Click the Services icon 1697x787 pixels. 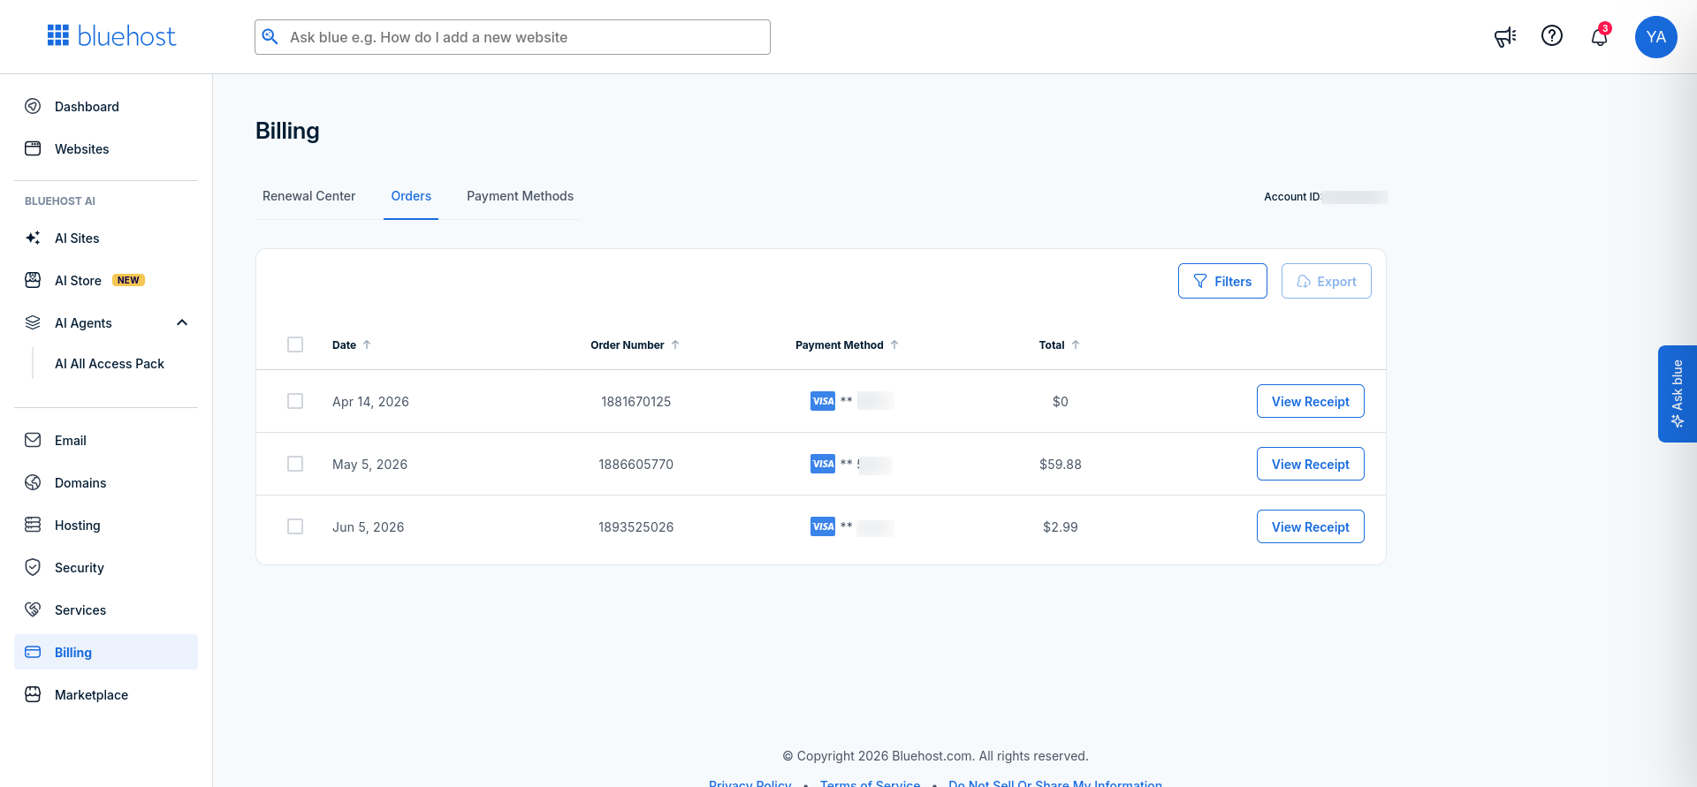(33, 609)
